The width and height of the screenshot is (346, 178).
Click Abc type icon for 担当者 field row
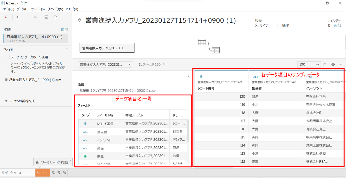pos(85,132)
